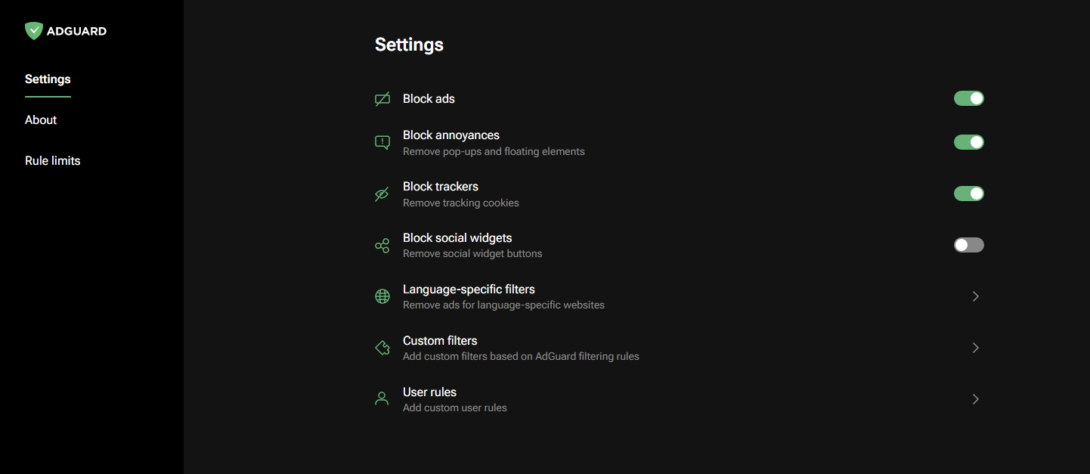Image resolution: width=1090 pixels, height=474 pixels.
Task: Turn off the Block annoyances switch
Action: tap(968, 142)
